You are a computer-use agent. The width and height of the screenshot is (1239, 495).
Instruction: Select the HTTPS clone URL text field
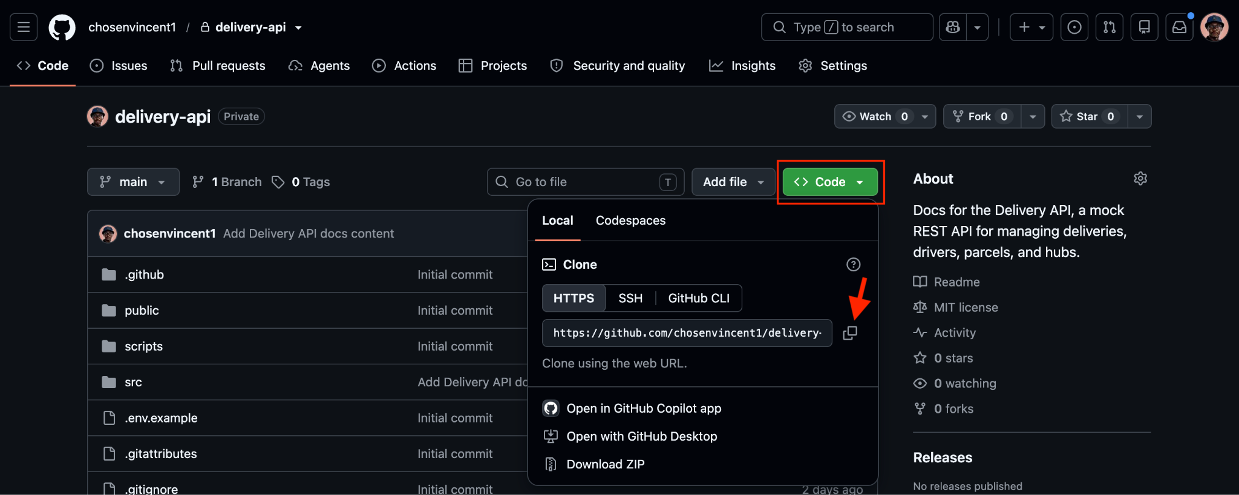coord(687,333)
